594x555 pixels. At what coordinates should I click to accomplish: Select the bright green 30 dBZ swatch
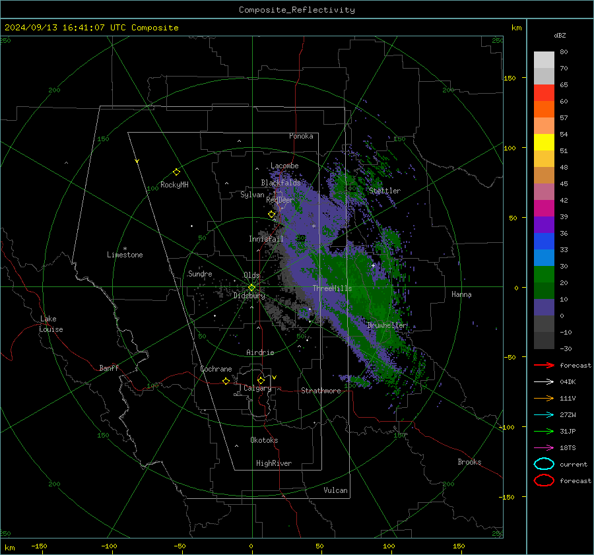[x=544, y=275]
